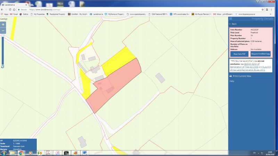Screen dimensions: 278x156
Task: Zoom in on the map with plus button
Action: [x=3, y=25]
